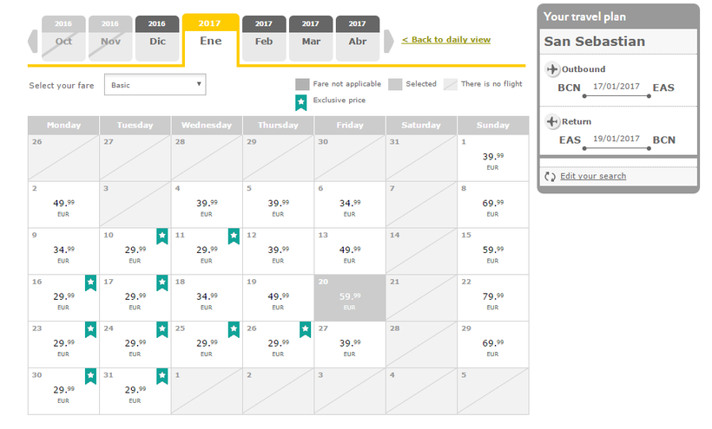Image resolution: width=712 pixels, height=429 pixels.
Task: Click the Outbound airplane icon
Action: [552, 69]
